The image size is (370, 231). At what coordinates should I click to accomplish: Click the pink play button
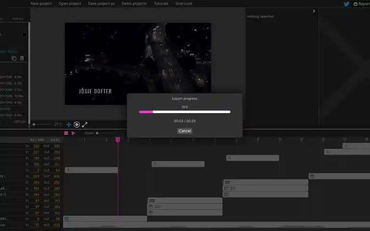point(73,133)
